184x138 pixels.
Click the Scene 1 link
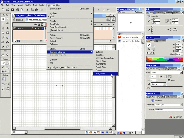(x=19, y=20)
